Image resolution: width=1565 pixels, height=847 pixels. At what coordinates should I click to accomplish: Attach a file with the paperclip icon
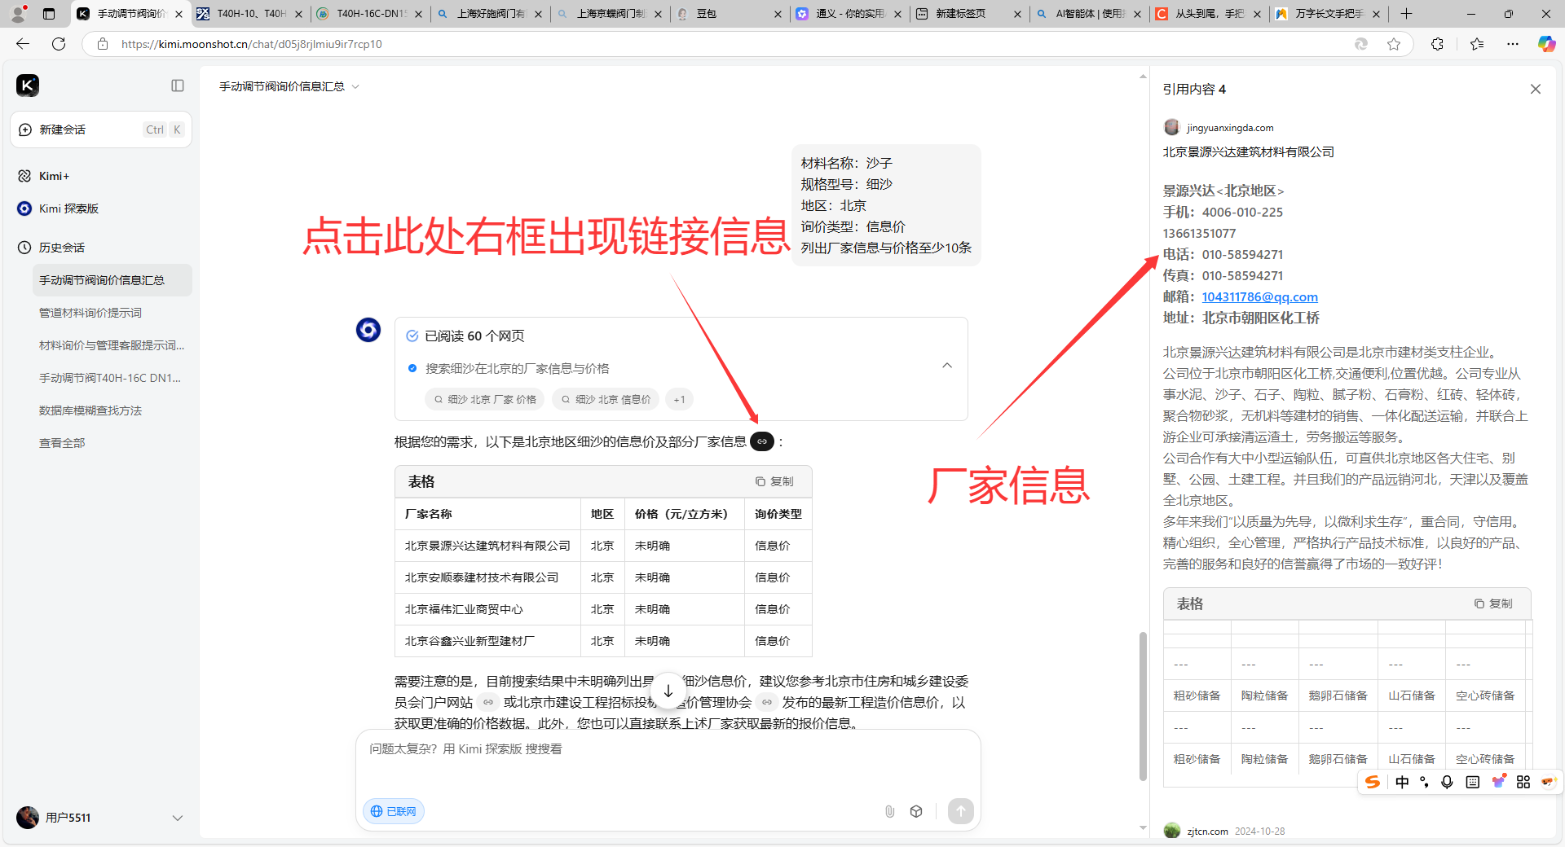pos(890,811)
